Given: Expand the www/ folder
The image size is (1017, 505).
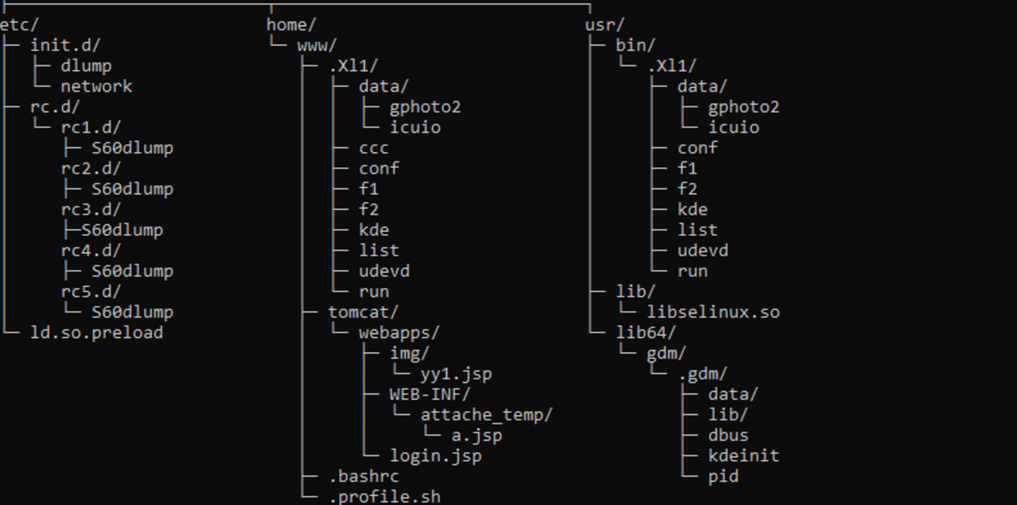Looking at the screenshot, I should pyautogui.click(x=317, y=46).
